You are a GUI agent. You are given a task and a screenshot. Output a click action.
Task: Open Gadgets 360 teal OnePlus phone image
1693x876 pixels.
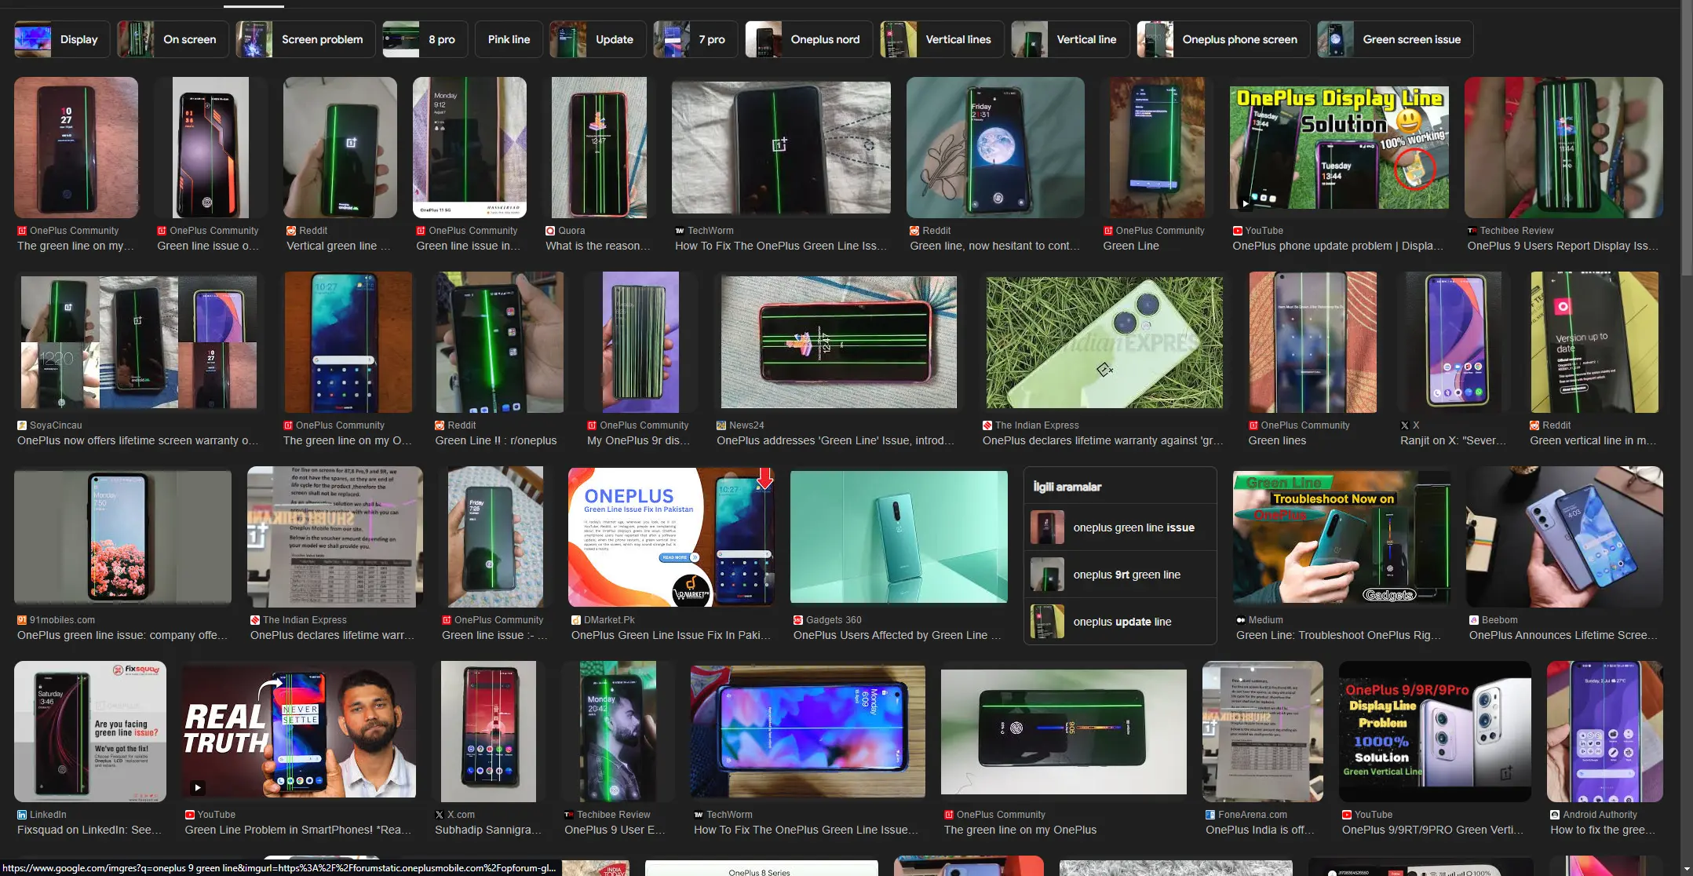[899, 537]
